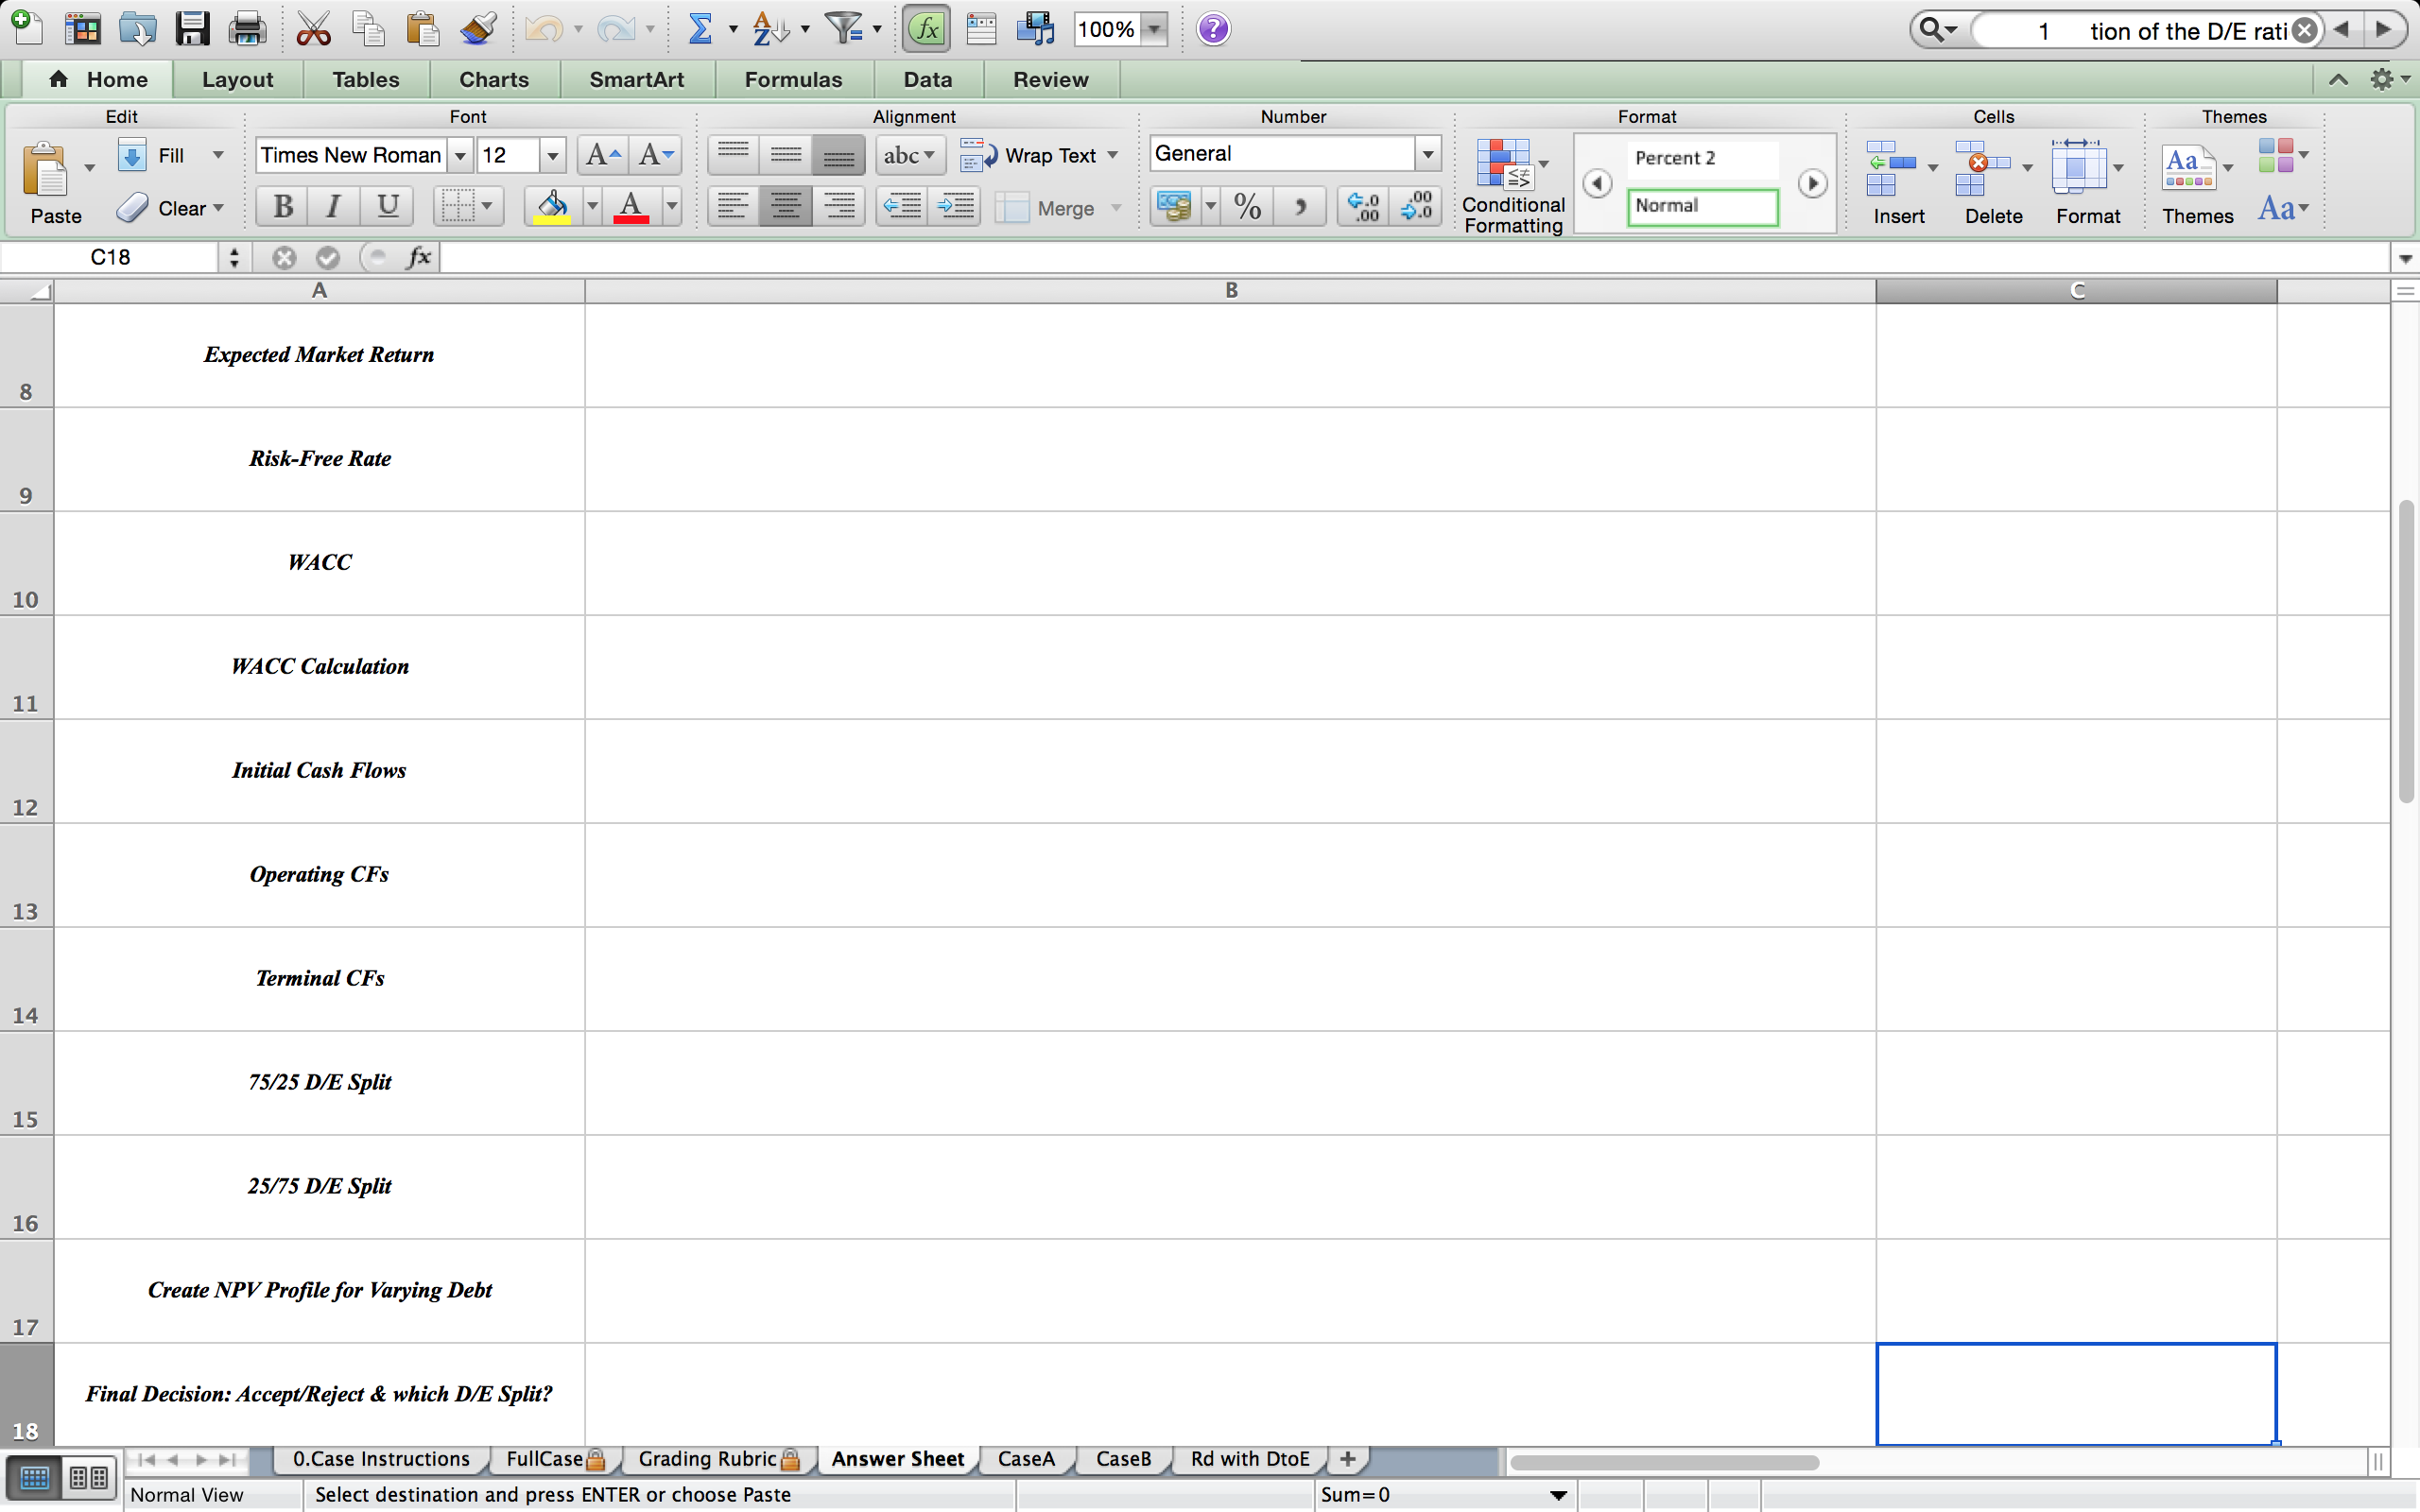The image size is (2420, 1512).
Task: Toggle bold formatting
Action: tap(281, 207)
